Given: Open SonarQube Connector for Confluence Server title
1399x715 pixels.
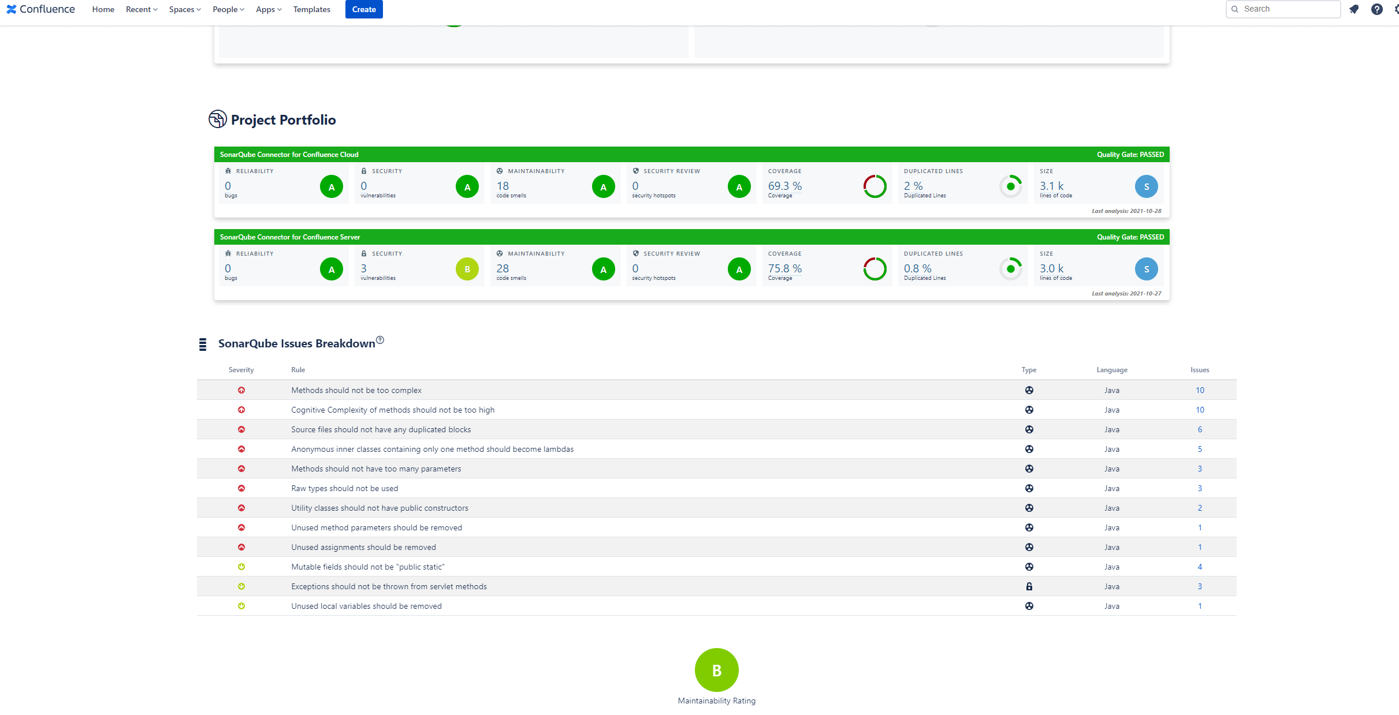Looking at the screenshot, I should click(290, 237).
